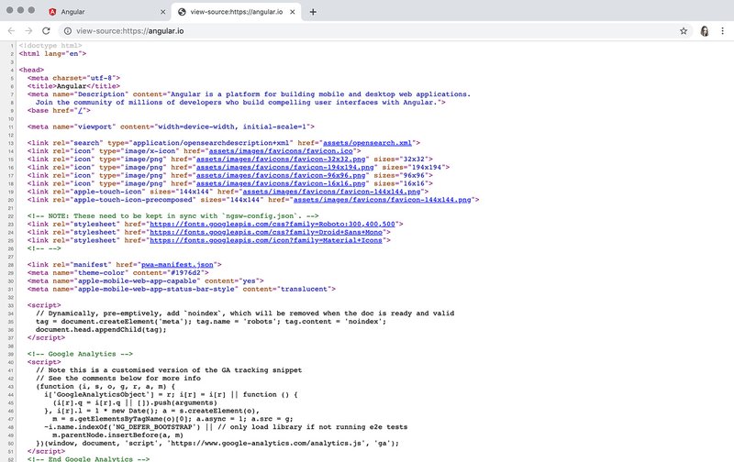Select the view-source:https://angular.io tab

coord(236,12)
